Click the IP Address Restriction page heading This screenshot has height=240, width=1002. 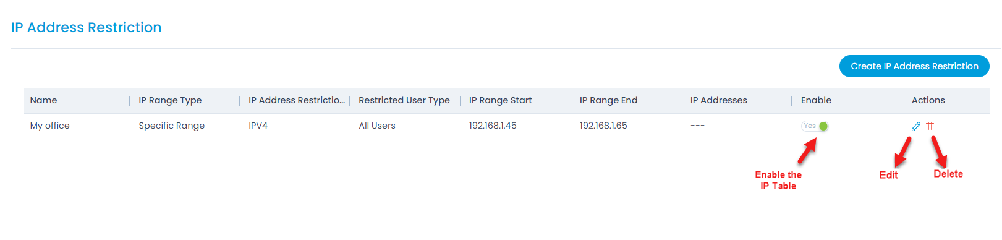pos(87,27)
